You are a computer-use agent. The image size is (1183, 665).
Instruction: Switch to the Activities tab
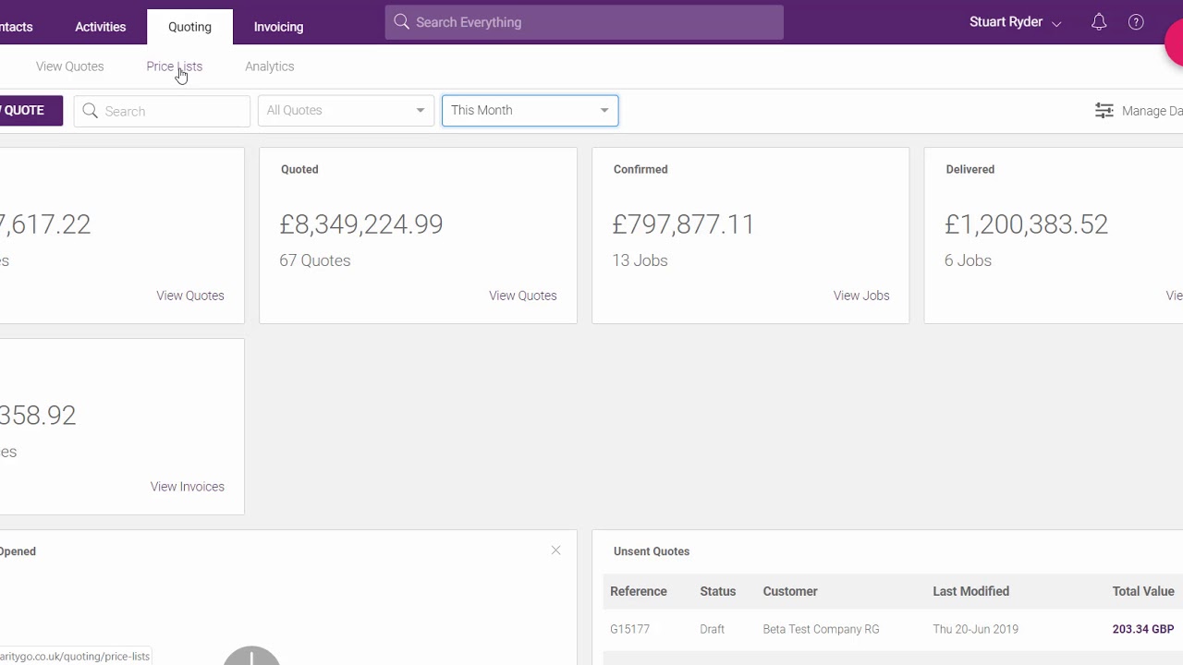[100, 27]
